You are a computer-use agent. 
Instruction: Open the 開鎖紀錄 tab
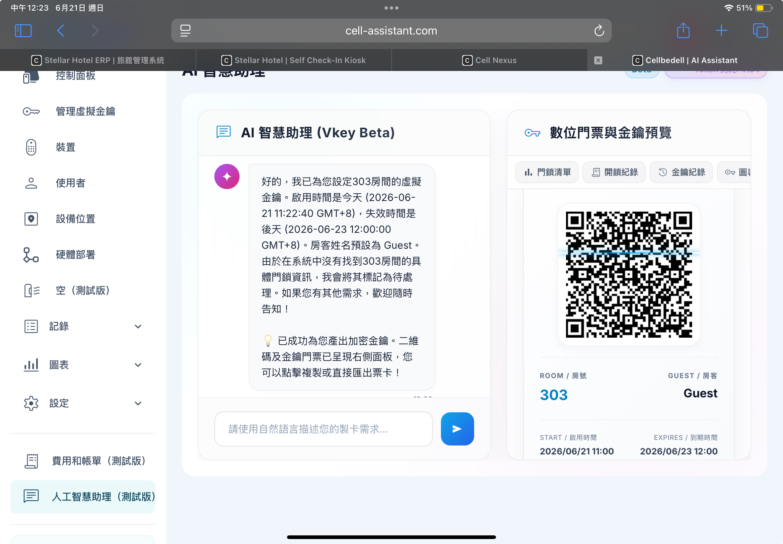(614, 172)
